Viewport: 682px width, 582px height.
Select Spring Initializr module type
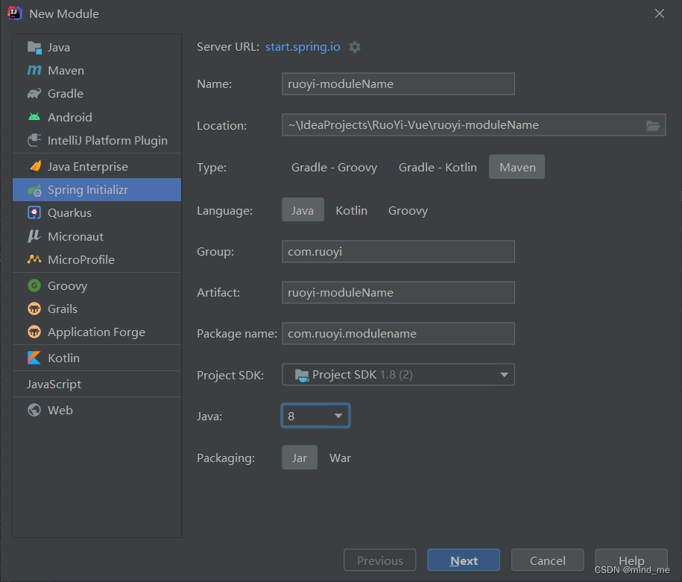(x=97, y=189)
